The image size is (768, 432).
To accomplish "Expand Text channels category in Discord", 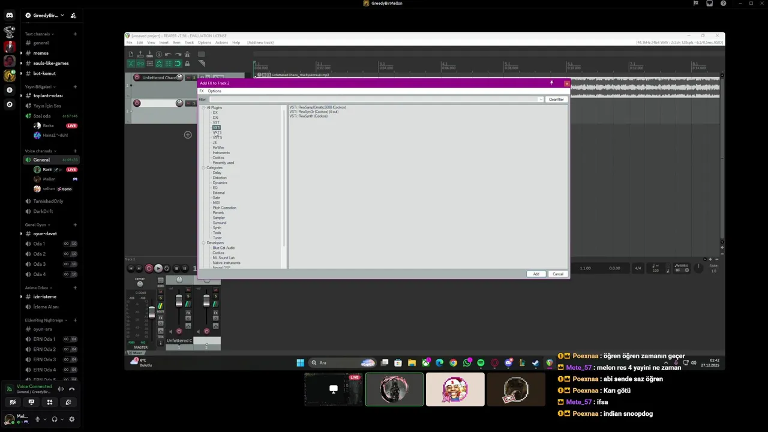I will (39, 34).
